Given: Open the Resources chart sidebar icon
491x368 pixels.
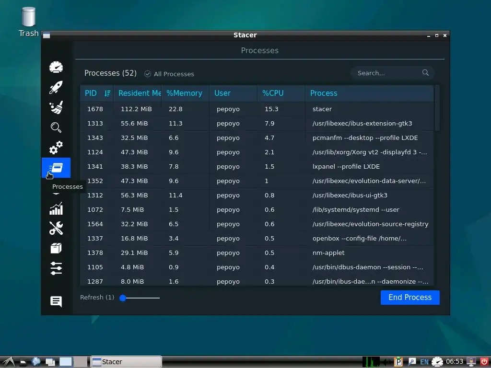Looking at the screenshot, I should pyautogui.click(x=56, y=208).
